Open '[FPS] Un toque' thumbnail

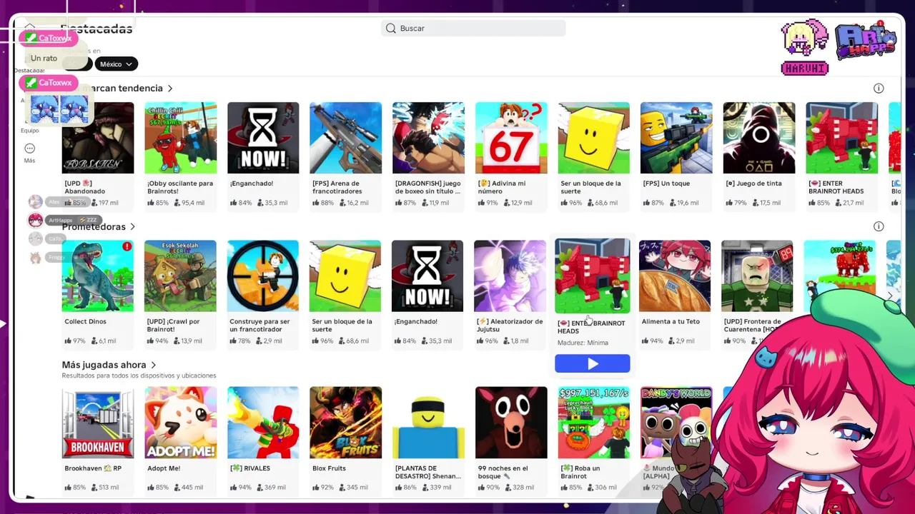pos(676,138)
